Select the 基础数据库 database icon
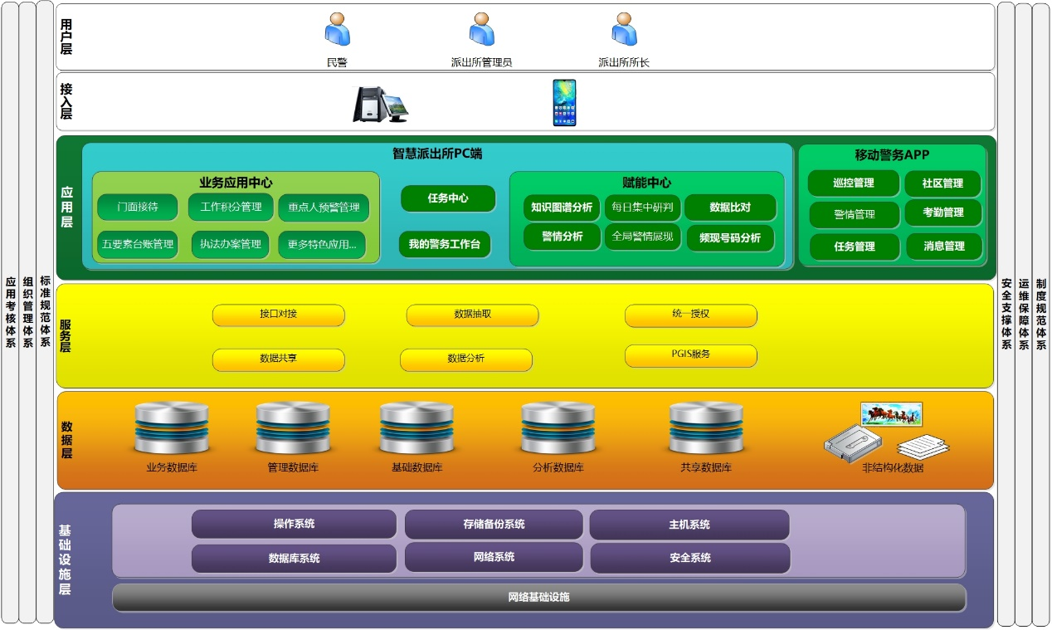The width and height of the screenshot is (1052, 630). 416,428
